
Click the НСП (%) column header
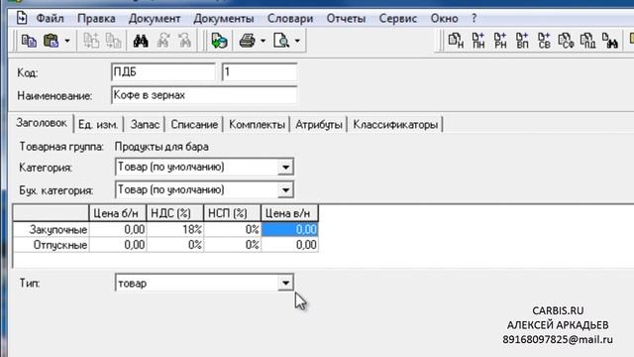pos(233,213)
